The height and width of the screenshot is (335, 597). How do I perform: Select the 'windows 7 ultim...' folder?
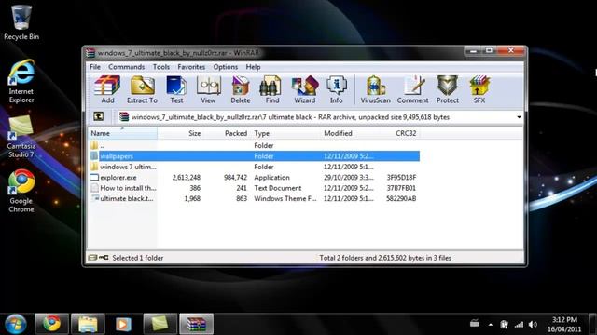click(255, 167)
